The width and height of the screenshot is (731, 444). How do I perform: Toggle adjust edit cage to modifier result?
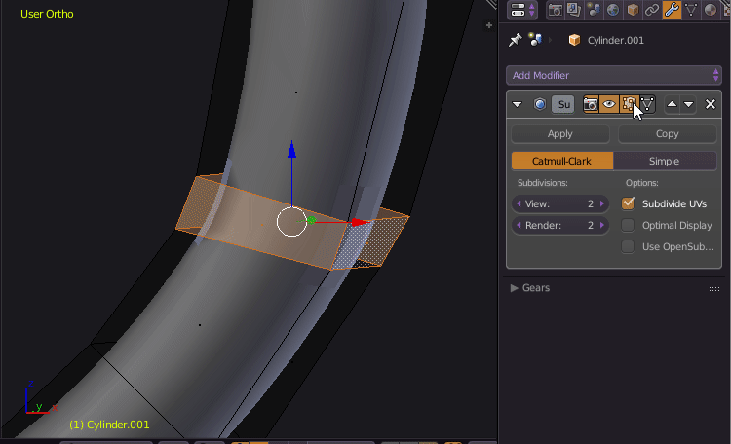coord(647,104)
